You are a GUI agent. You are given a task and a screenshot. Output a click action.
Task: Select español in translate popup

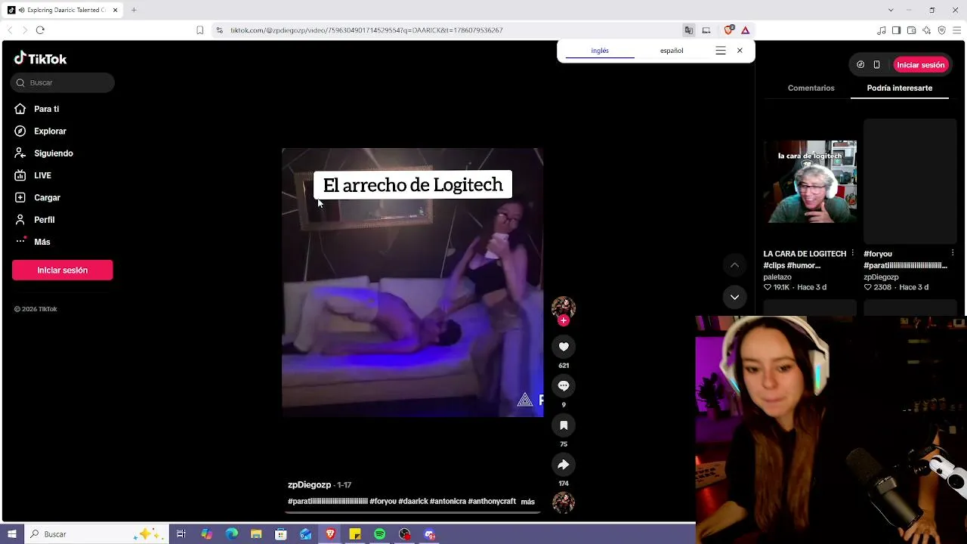[x=672, y=51]
